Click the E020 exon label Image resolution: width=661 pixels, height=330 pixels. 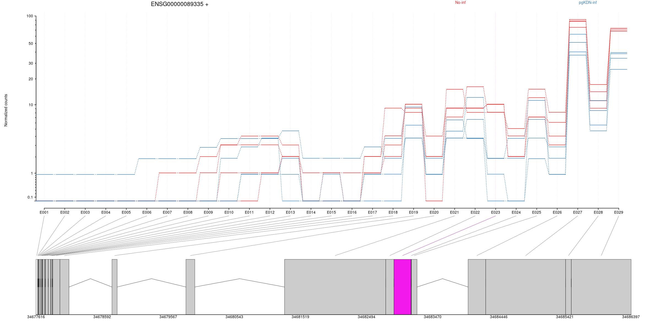[434, 212]
